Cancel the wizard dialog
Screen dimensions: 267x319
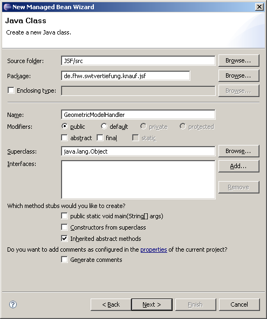point(239,304)
